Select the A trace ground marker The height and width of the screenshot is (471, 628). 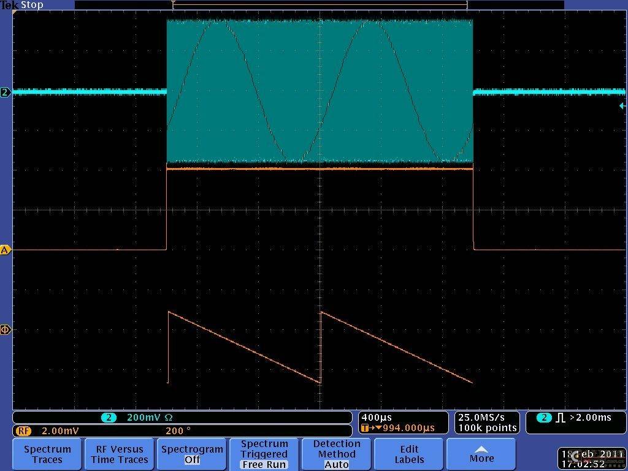[x=5, y=250]
